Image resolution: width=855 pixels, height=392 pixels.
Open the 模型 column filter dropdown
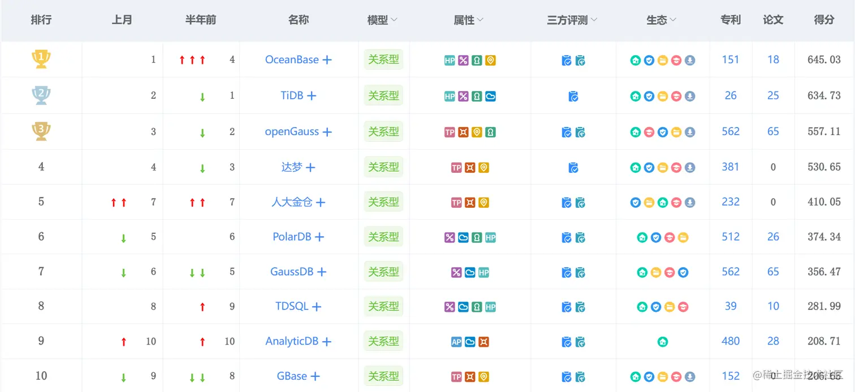click(394, 20)
